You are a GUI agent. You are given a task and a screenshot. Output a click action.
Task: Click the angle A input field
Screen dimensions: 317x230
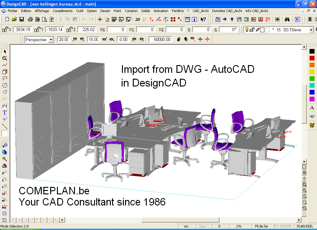point(228,29)
